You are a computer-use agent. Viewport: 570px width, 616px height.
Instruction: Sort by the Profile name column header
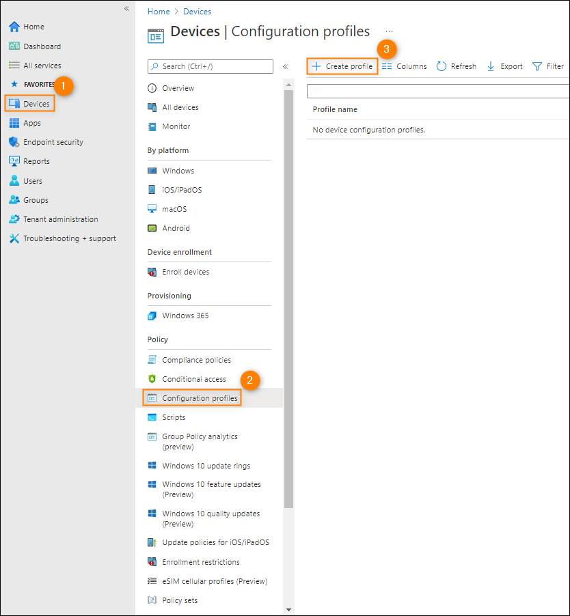coord(335,109)
